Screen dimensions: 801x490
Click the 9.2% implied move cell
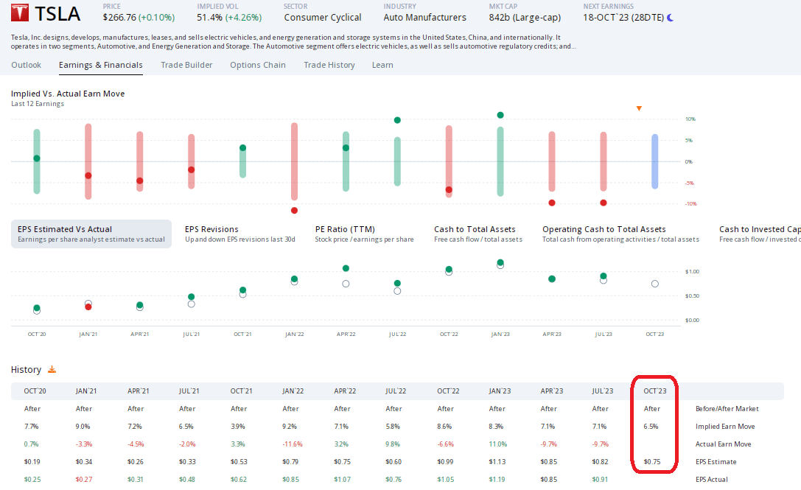tap(289, 426)
